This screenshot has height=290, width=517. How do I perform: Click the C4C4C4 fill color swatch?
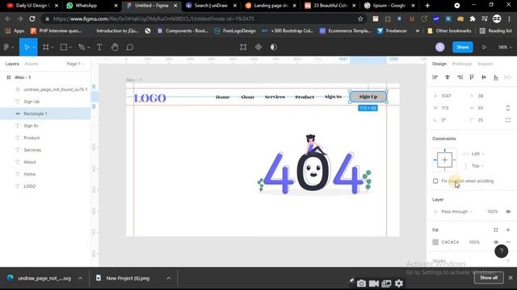coord(435,242)
